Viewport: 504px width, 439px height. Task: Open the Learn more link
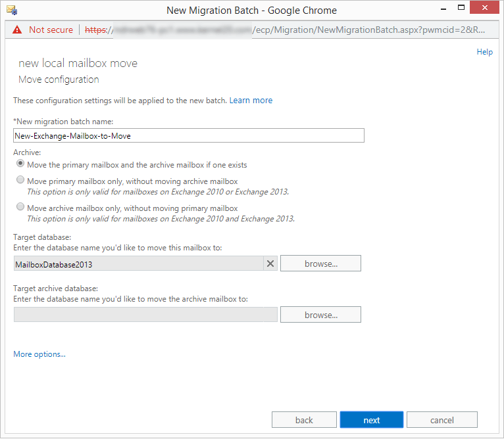(251, 101)
